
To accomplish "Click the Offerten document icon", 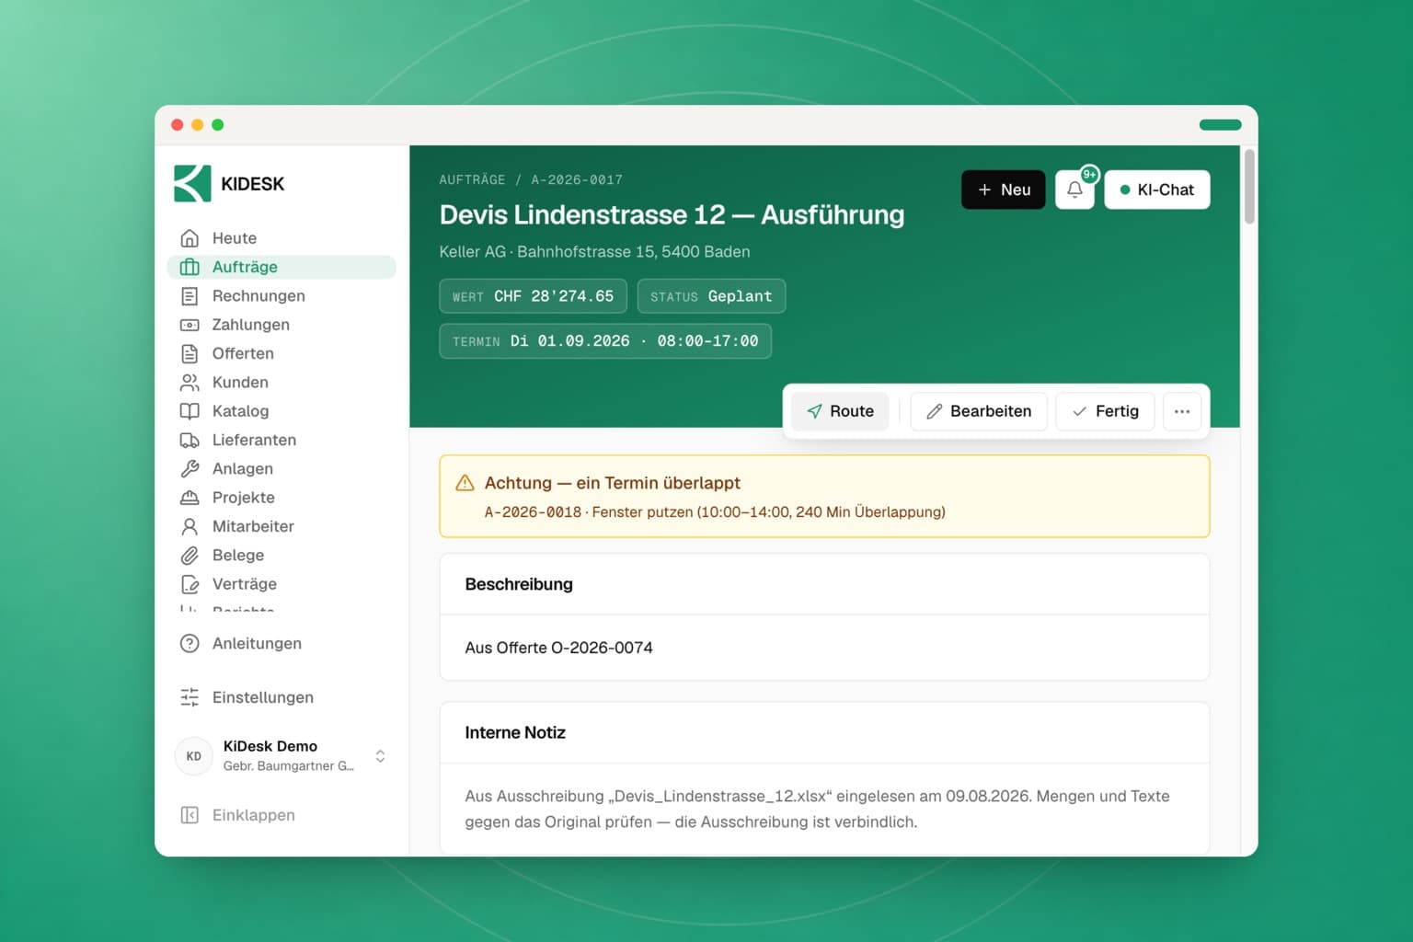I will [190, 353].
